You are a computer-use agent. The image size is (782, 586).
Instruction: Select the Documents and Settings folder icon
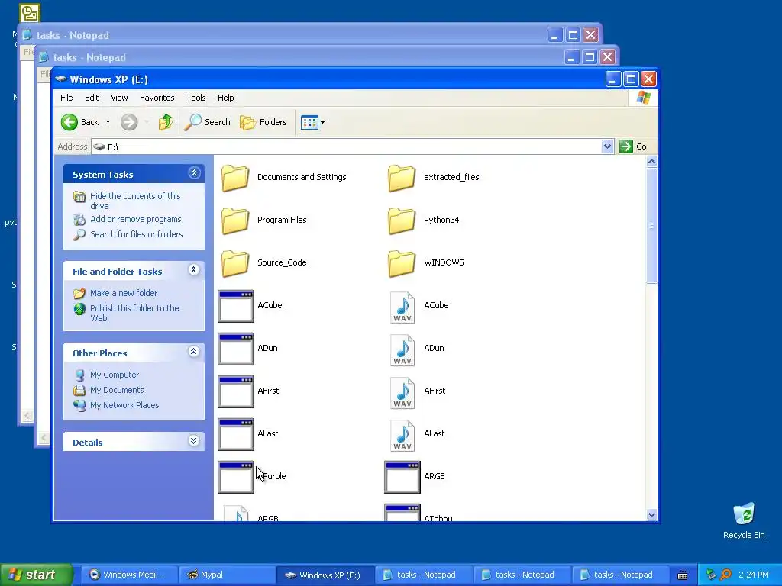click(x=235, y=177)
